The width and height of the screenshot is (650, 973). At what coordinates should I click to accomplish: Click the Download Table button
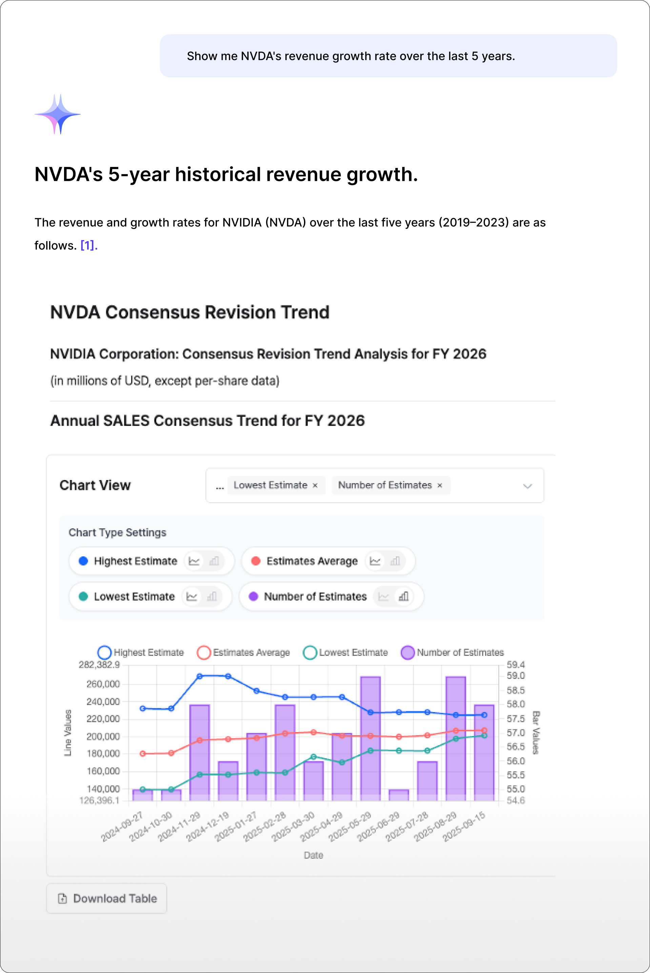[106, 898]
